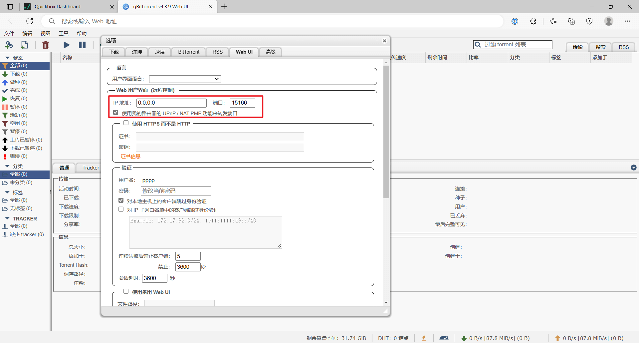Screen dimensions: 639x343
Task: Open the 搜索 tab button at top right
Action: 600,47
